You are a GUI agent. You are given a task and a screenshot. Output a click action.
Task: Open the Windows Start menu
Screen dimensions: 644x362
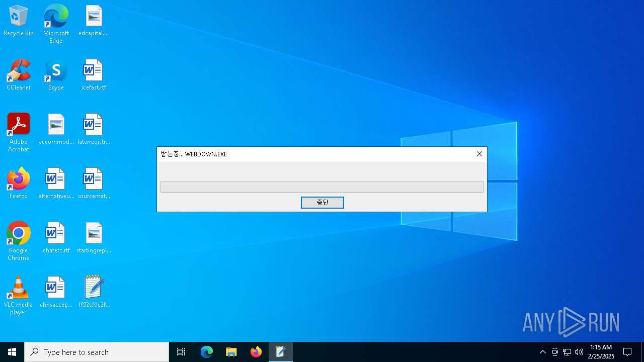pos(12,352)
